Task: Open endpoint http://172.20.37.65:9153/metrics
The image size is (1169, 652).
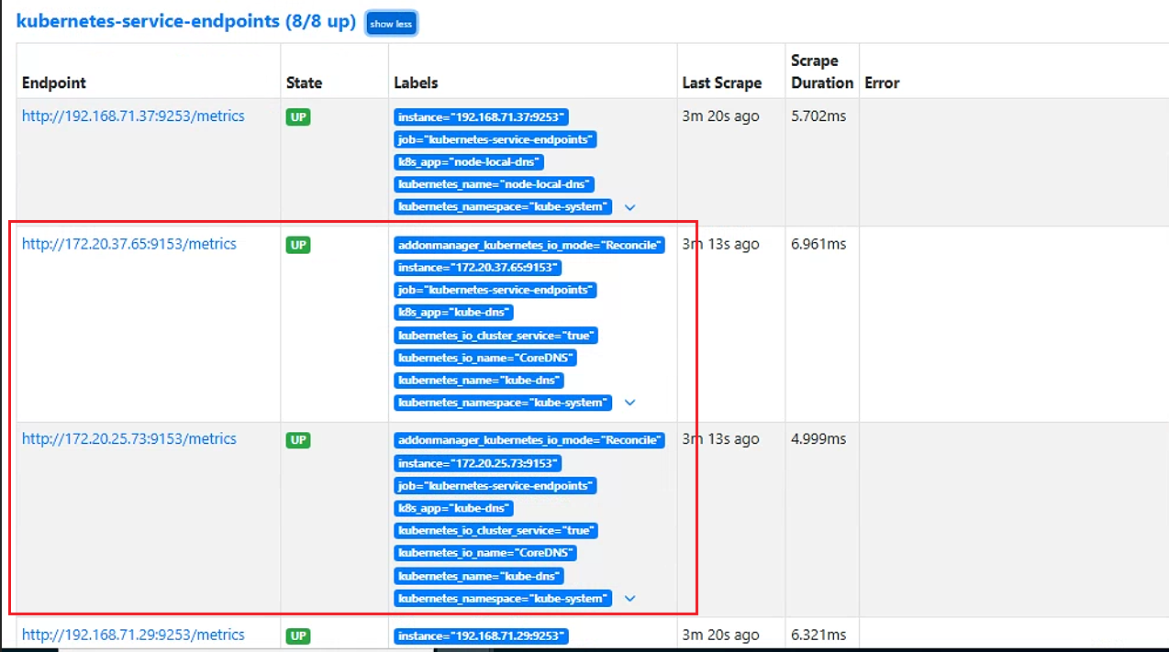Action: [x=129, y=244]
